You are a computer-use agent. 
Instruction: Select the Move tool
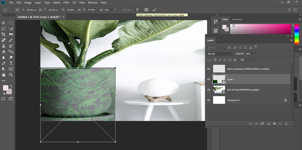pyautogui.click(x=4, y=23)
